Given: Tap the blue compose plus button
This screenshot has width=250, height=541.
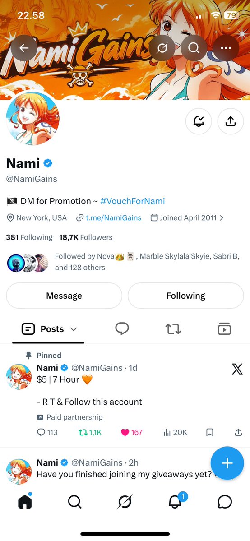Looking at the screenshot, I should click(x=227, y=463).
